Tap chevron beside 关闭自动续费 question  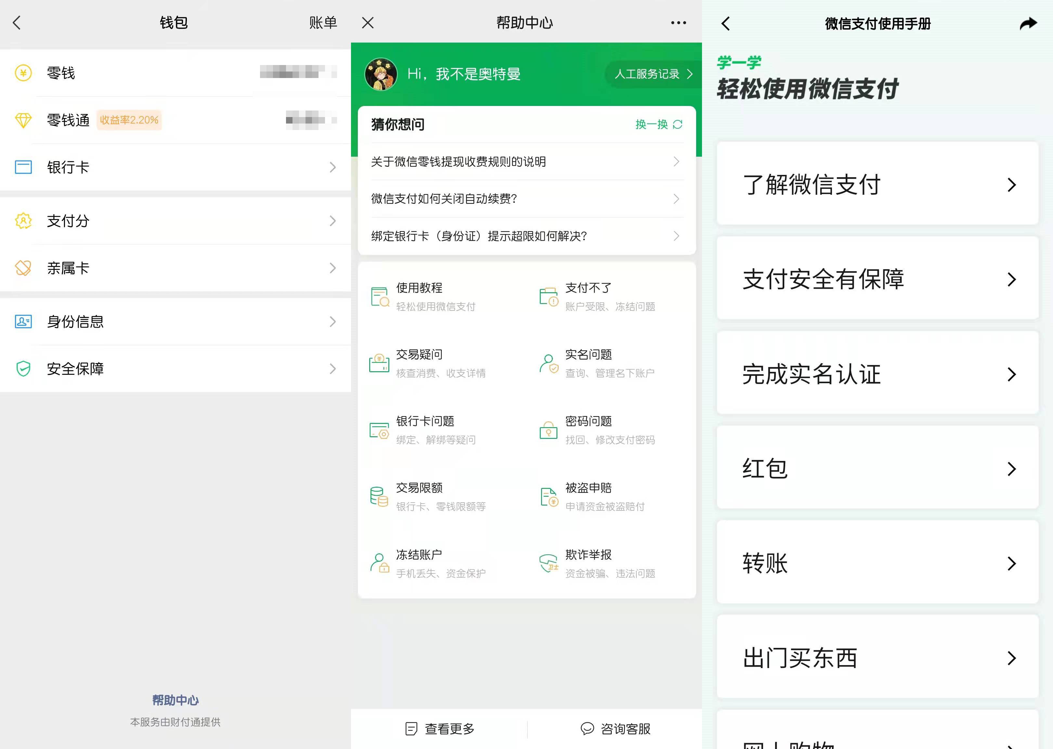click(x=676, y=199)
